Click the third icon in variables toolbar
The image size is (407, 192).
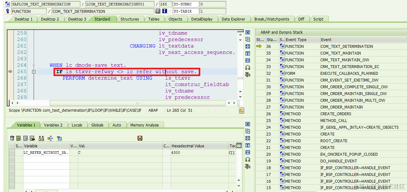click(25, 138)
